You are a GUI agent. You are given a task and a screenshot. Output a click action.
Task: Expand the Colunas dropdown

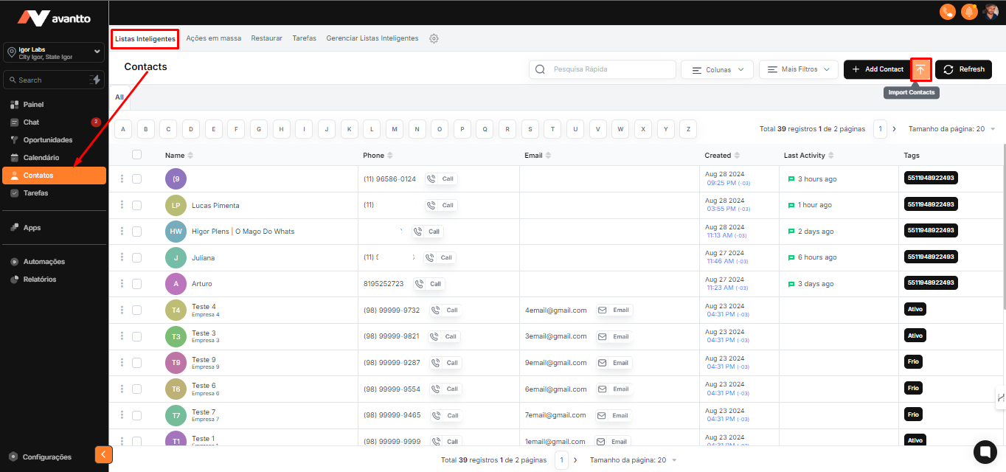coord(717,69)
